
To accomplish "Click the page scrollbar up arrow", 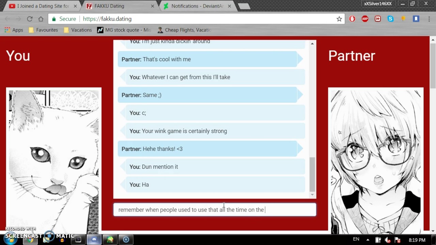I will pos(433,40).
